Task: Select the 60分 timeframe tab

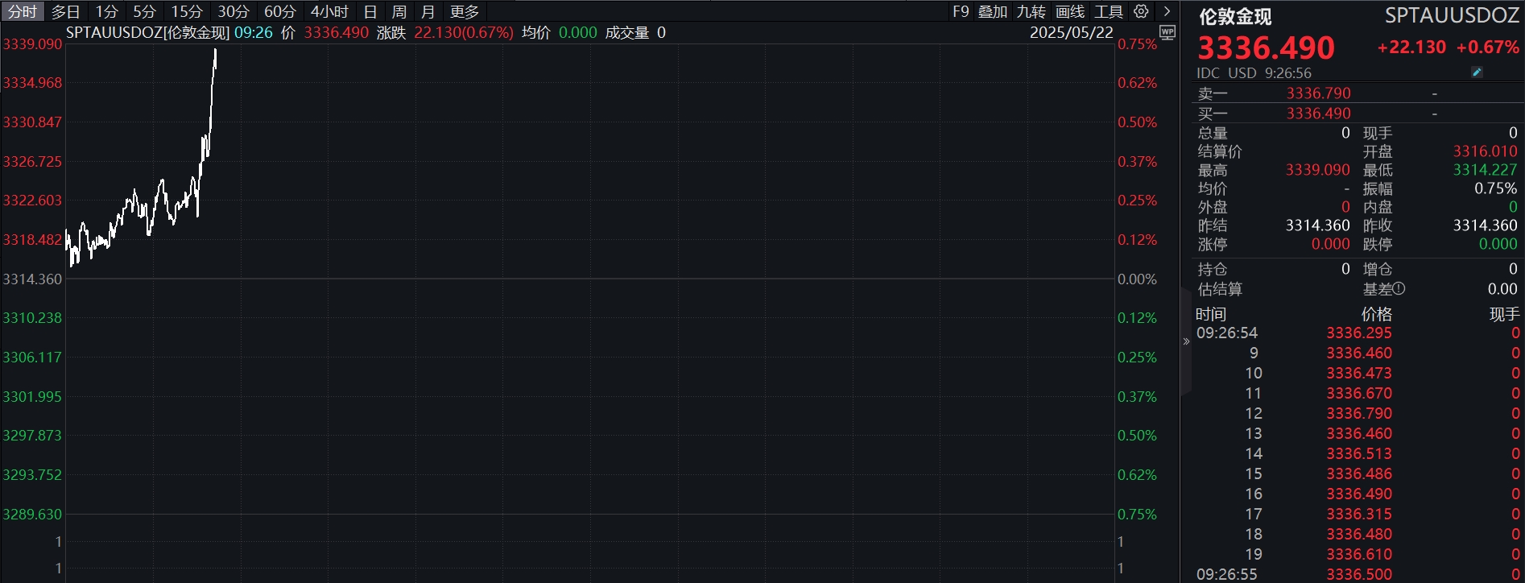Action: (280, 11)
